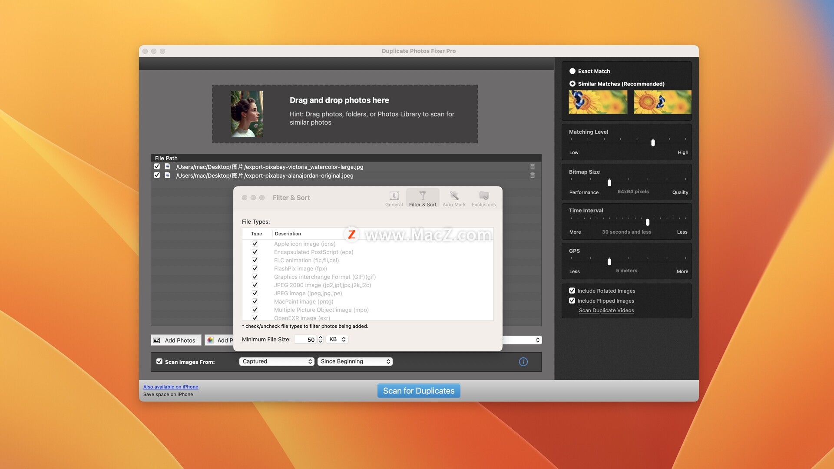Open the Since Beginning dropdown
Viewport: 834px width, 469px height.
(355, 362)
